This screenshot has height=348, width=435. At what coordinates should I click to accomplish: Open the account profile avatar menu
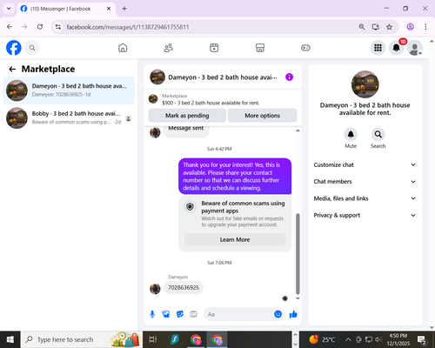tap(415, 48)
